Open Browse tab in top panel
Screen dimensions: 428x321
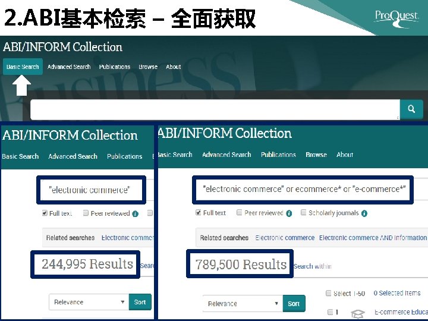(x=148, y=67)
